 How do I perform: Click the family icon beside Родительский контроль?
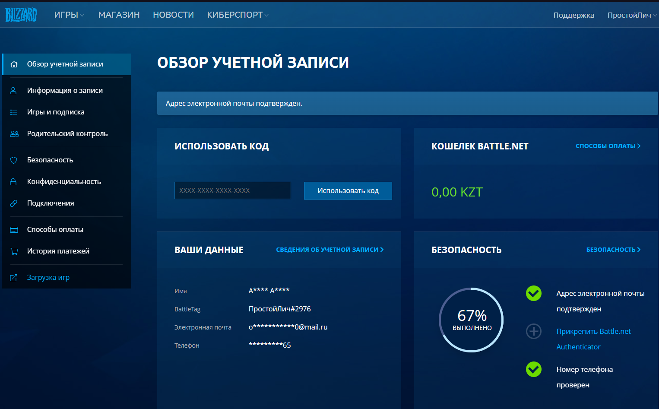point(14,134)
